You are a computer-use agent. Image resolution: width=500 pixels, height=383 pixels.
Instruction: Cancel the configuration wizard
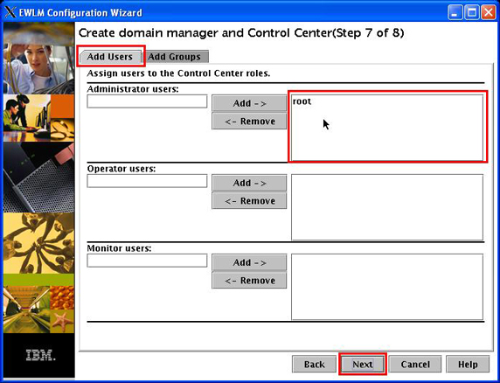tap(415, 364)
